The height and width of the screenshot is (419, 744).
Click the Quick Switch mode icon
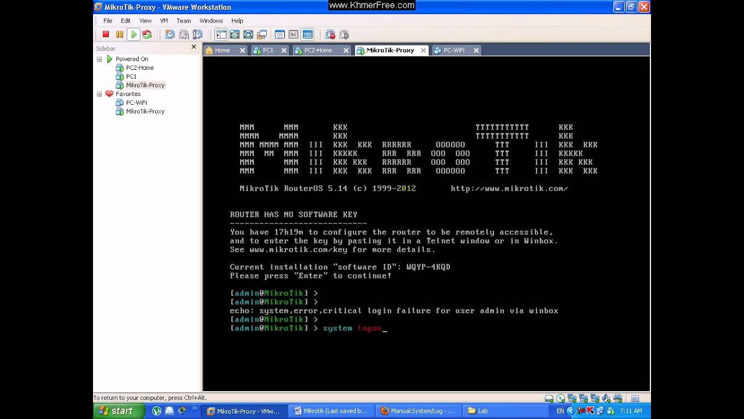(234, 35)
